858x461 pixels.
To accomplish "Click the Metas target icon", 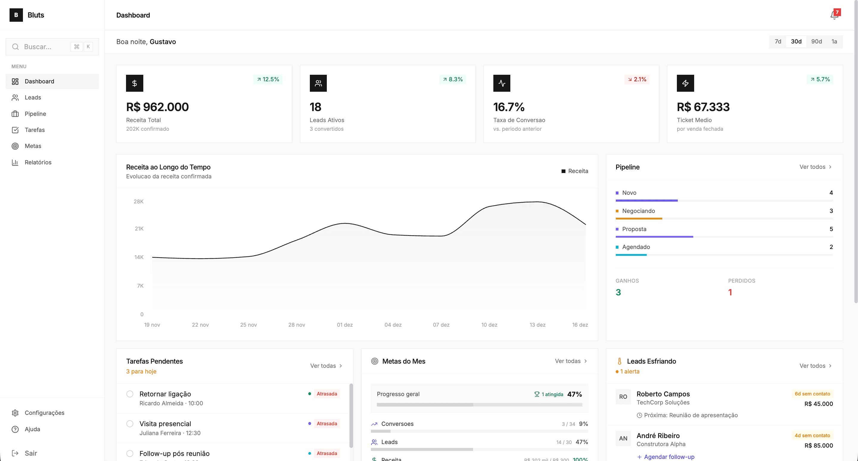I will 16,146.
